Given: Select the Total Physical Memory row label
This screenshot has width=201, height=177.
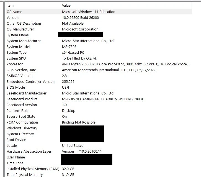Looking at the screenshot, I should click(x=25, y=175).
